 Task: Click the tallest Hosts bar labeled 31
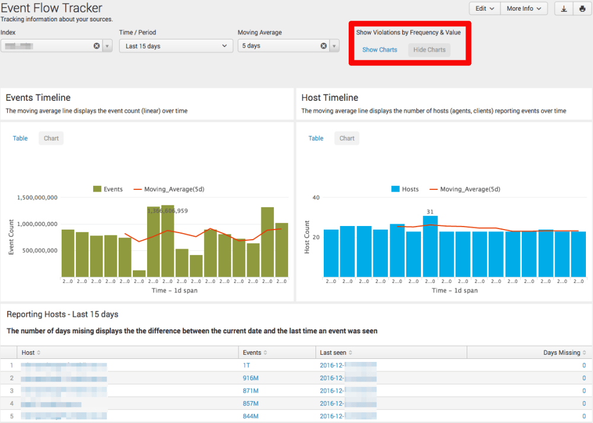tap(430, 246)
